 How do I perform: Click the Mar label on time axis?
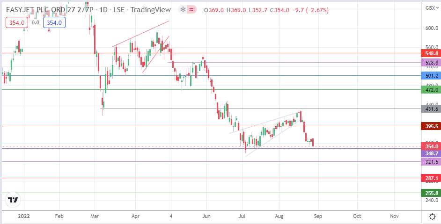click(95, 216)
